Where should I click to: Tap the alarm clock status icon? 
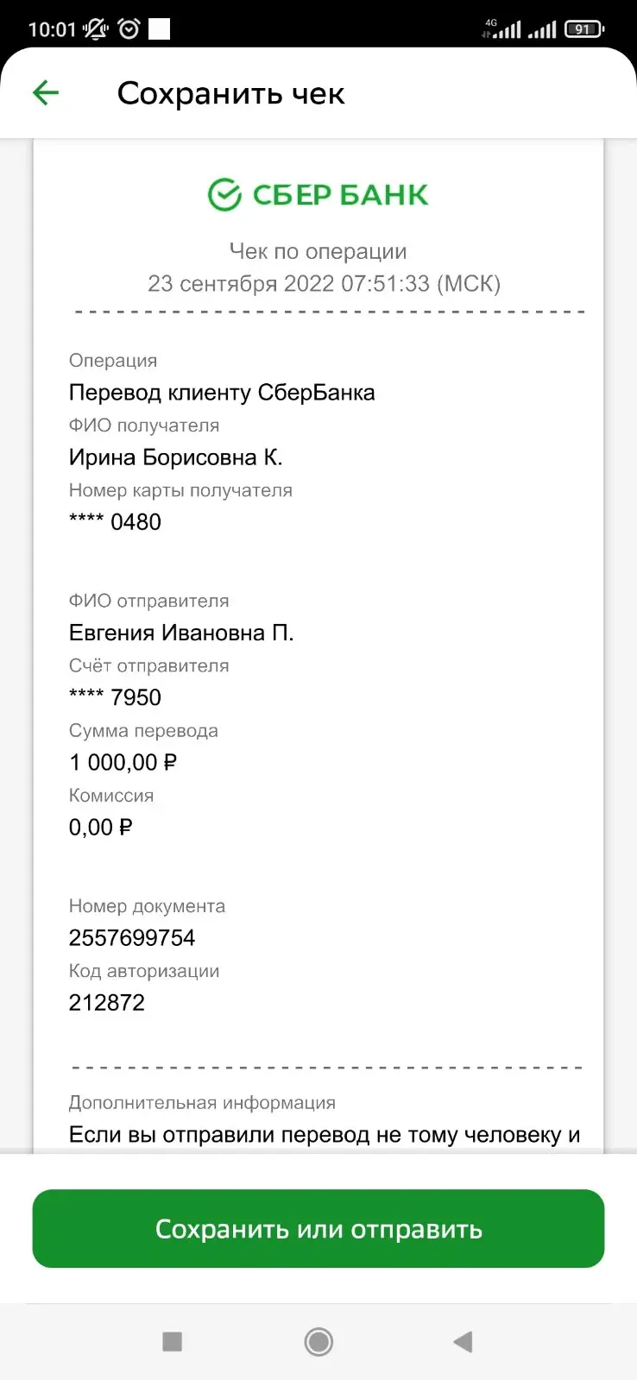point(129,29)
